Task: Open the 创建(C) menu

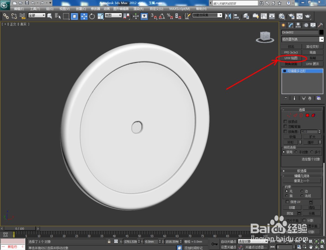Action: (x=81, y=9)
